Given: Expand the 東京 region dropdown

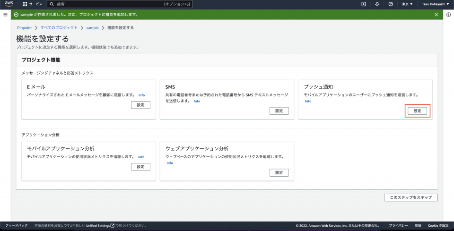Looking at the screenshot, I should pyautogui.click(x=407, y=4).
